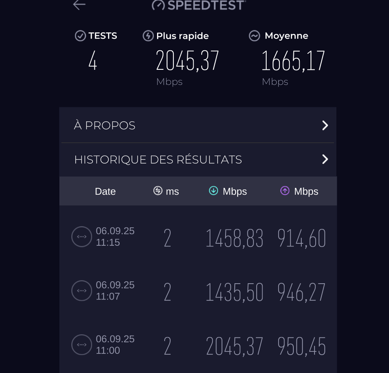Select the 946,27 Mbps upload result
Screen dimensions: 389x373
click(x=301, y=292)
